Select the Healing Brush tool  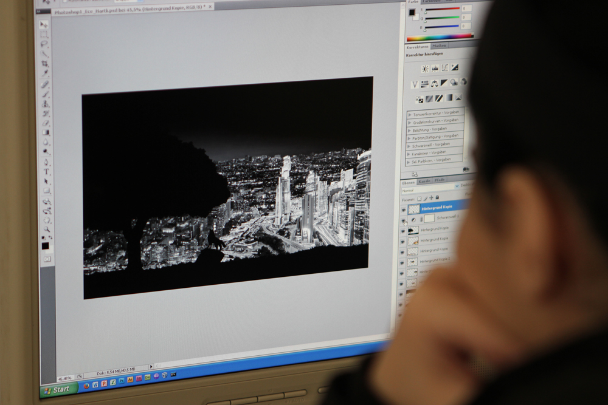click(45, 84)
